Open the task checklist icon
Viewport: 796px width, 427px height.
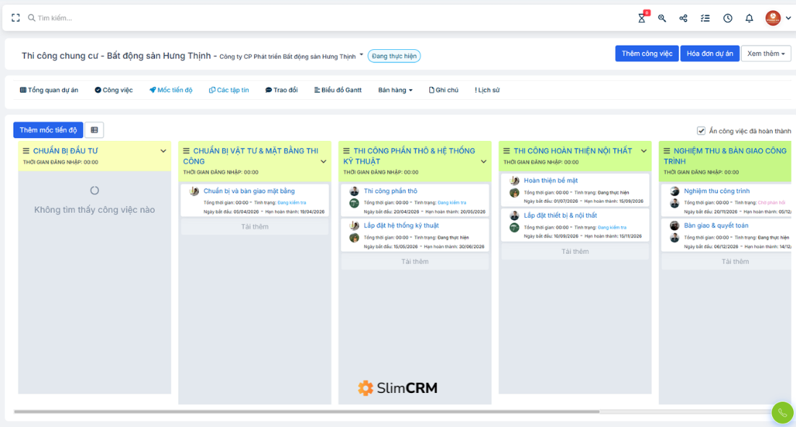click(705, 18)
